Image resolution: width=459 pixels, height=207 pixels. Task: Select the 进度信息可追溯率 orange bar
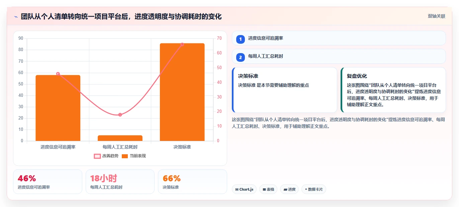point(58,108)
